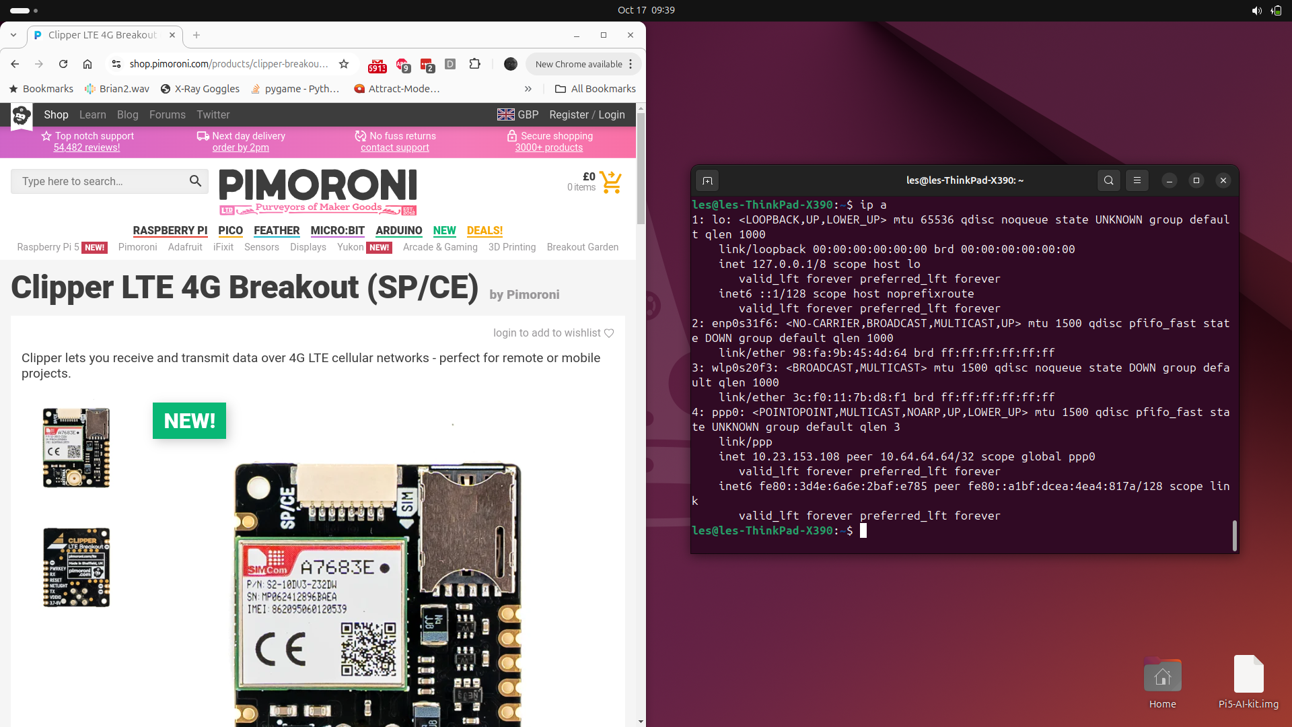Open the Shop section
Viewport: 1292px width, 727px height.
click(56, 114)
